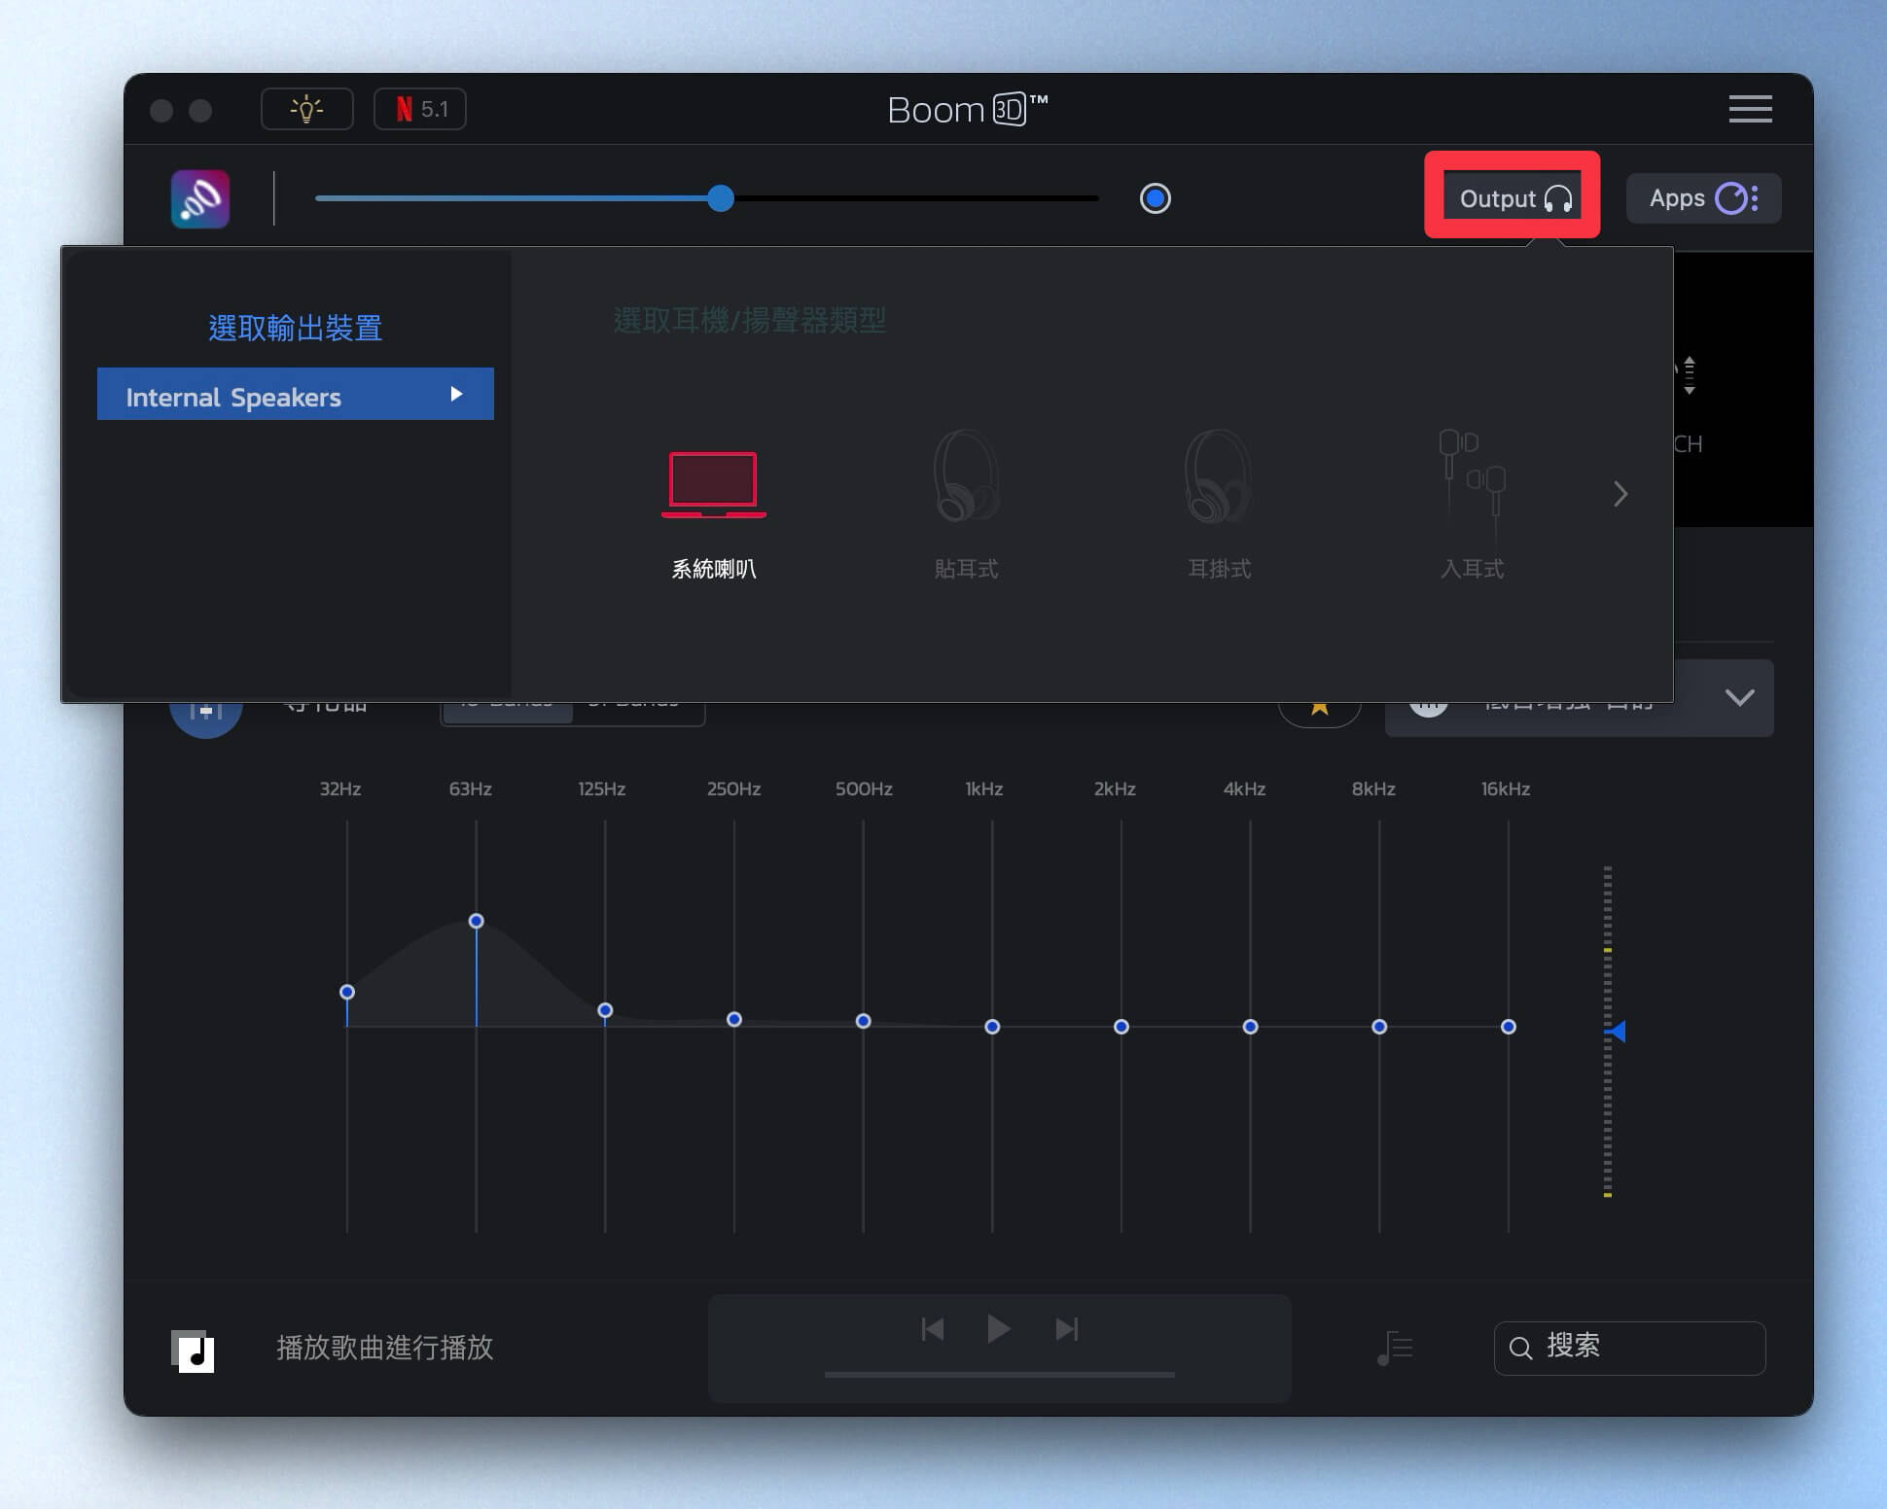Toggle the Output headphones panel
Viewport: 1887px width, 1509px height.
1513,198
